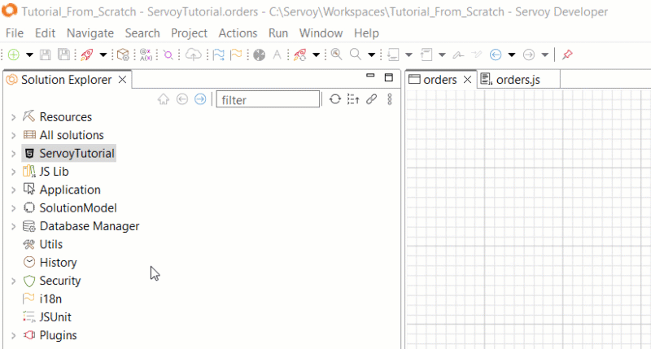Click the collapse tree icon beside refresh

pos(352,99)
